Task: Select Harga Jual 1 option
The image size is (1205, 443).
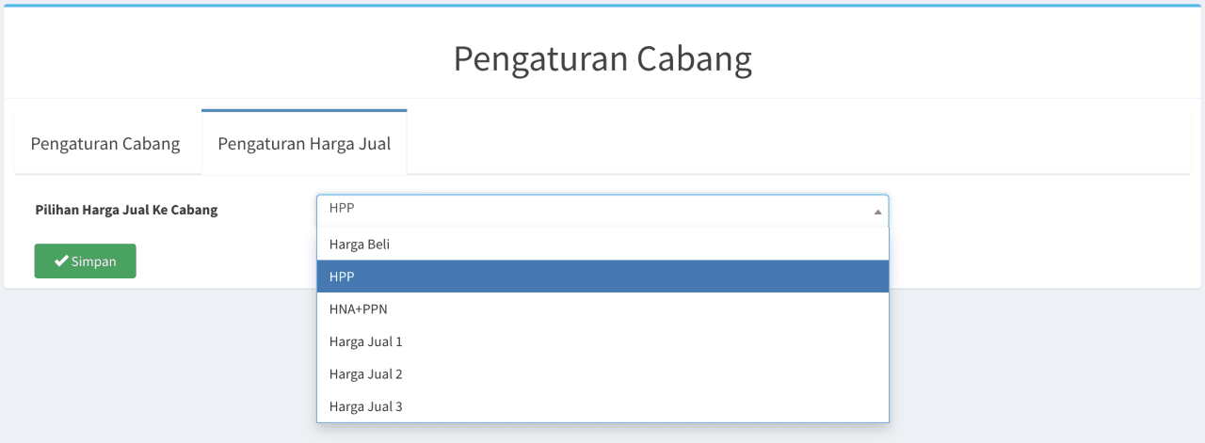Action: tap(602, 341)
